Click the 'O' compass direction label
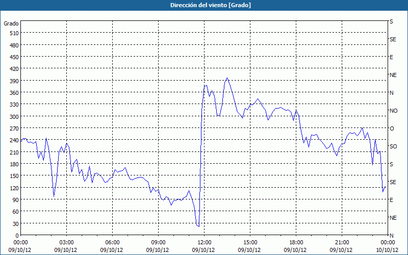Viewport: 408px width, 255px height. (x=392, y=129)
